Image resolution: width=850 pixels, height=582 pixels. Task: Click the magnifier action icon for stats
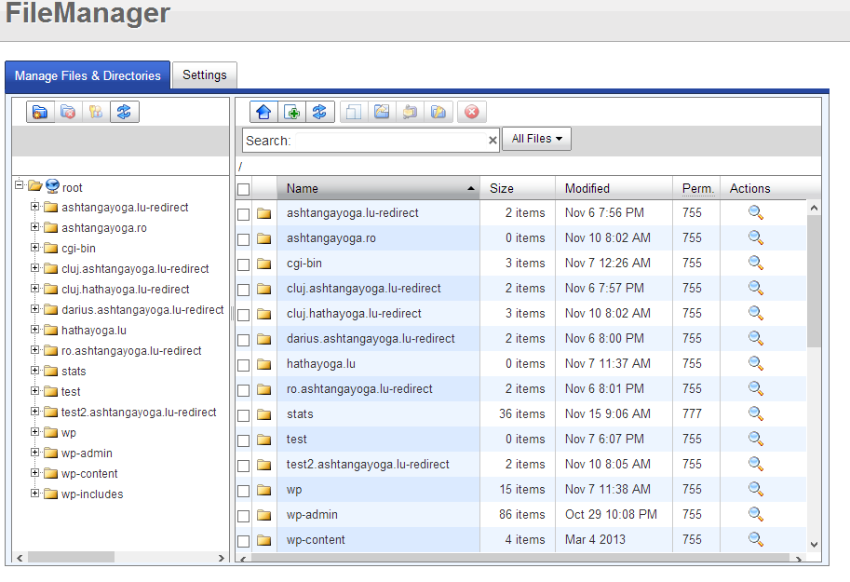756,413
